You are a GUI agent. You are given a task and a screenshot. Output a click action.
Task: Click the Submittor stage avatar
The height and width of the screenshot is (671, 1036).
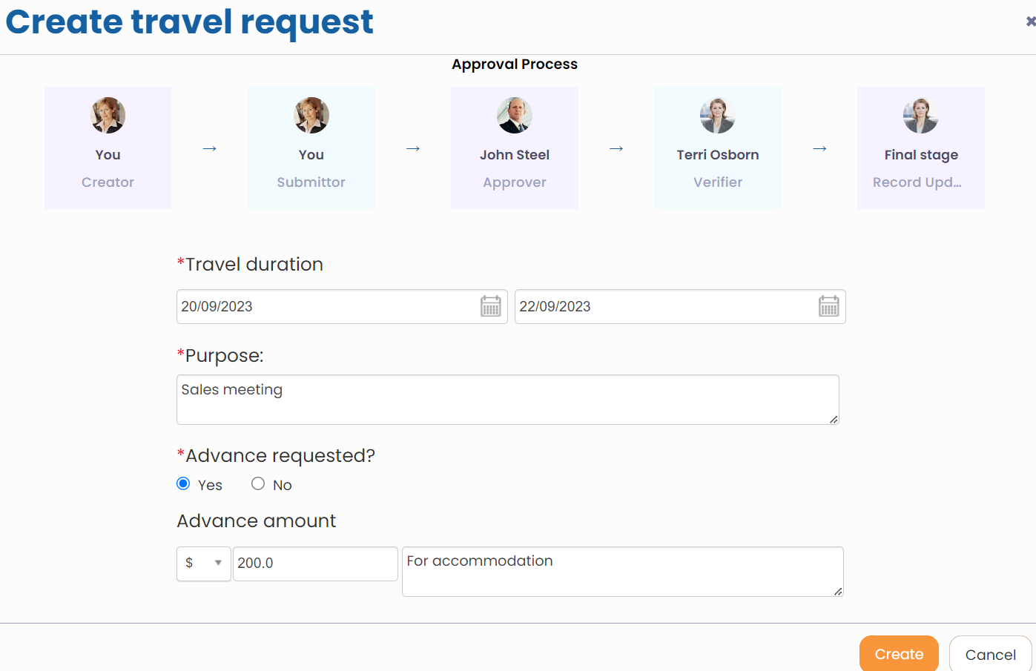[x=311, y=116]
